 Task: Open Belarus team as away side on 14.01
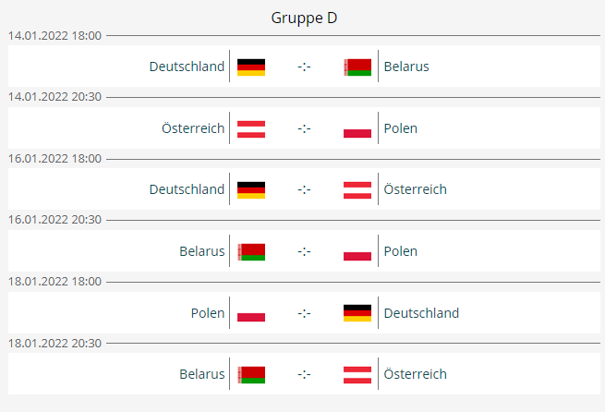pos(406,67)
